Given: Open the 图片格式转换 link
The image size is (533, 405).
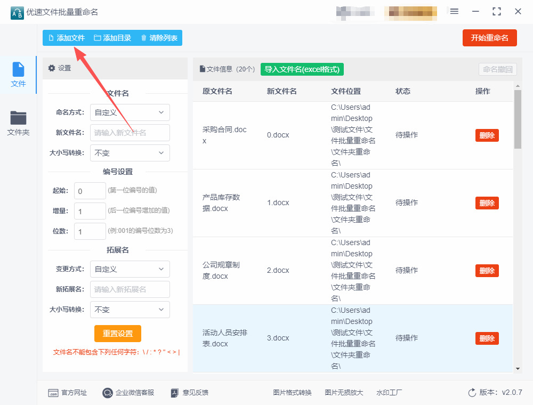Looking at the screenshot, I should click(292, 393).
